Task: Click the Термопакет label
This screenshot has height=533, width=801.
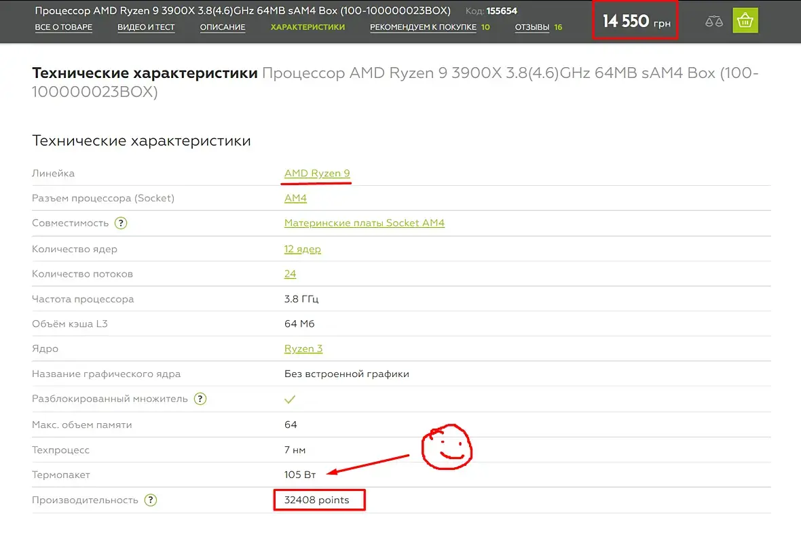Action: click(x=61, y=475)
